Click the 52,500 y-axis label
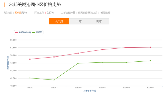The width and height of the screenshot is (164, 94). (x=13, y=48)
